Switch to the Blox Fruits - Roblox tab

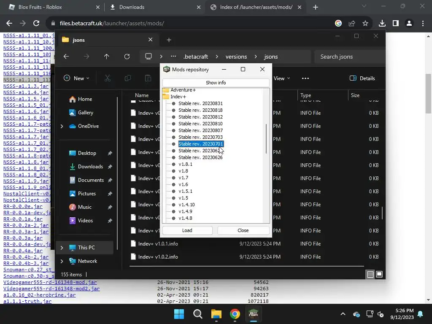tap(52, 7)
